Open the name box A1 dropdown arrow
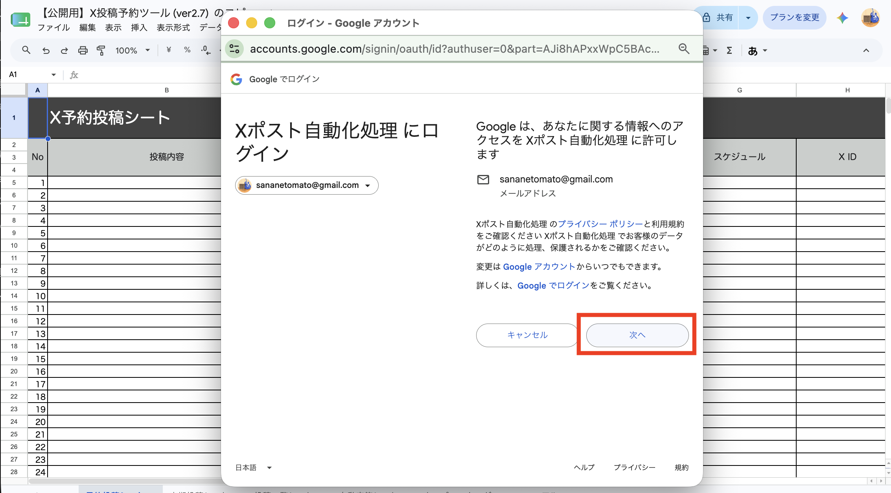The width and height of the screenshot is (891, 493). click(x=53, y=75)
